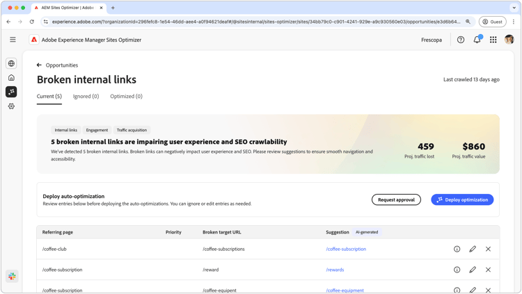Select the AEM Sites Optimizer browser tab
This screenshot has height=294, width=522.
(69, 8)
